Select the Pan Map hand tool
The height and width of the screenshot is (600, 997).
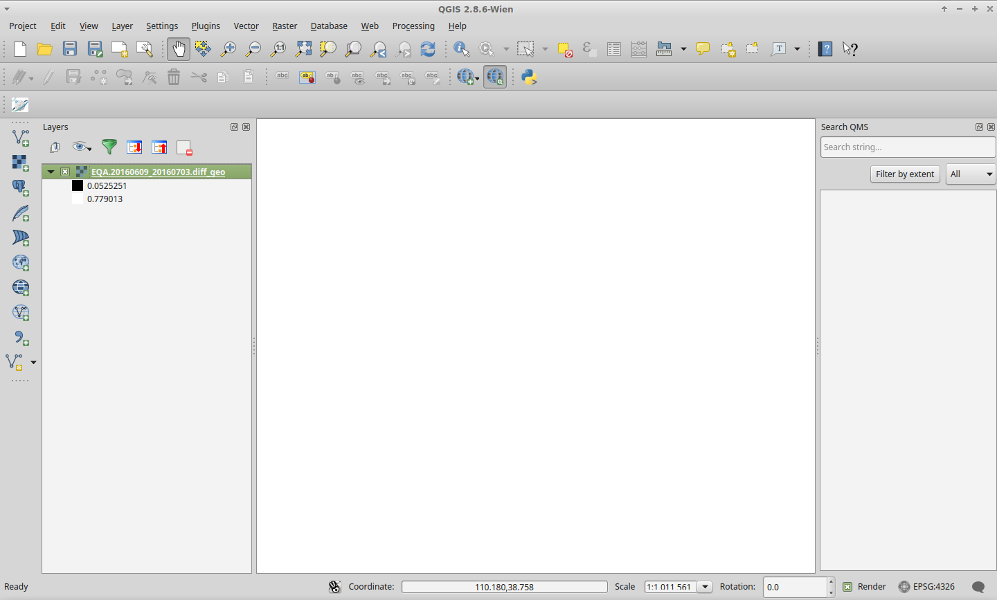tap(179, 49)
